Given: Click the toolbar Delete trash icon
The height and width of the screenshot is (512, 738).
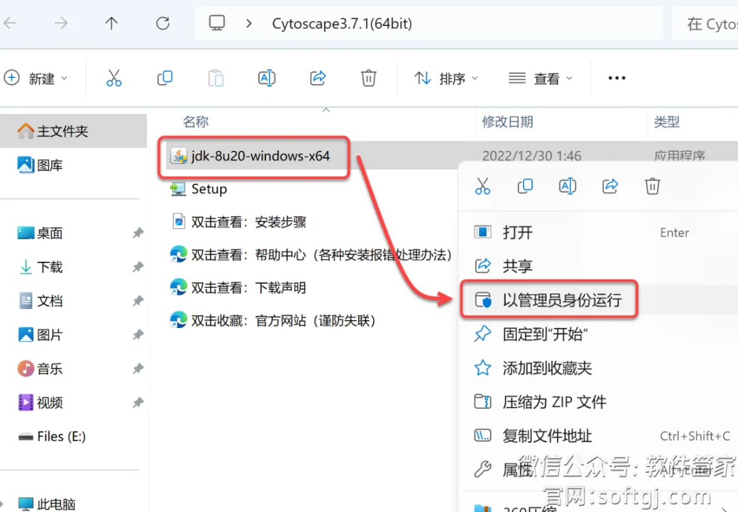Looking at the screenshot, I should (x=368, y=78).
